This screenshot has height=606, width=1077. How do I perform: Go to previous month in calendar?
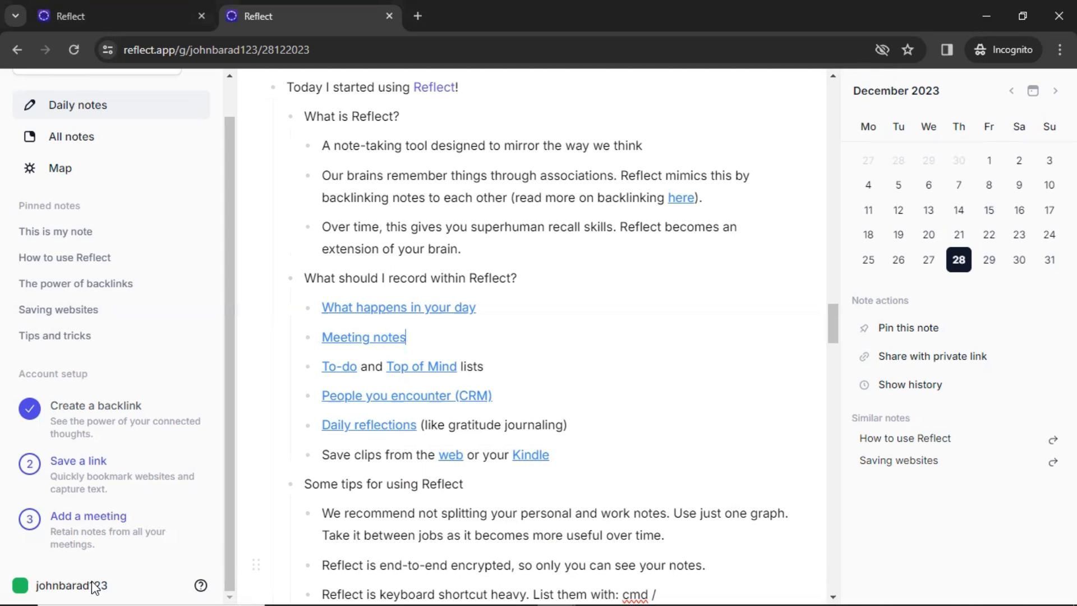1011,91
